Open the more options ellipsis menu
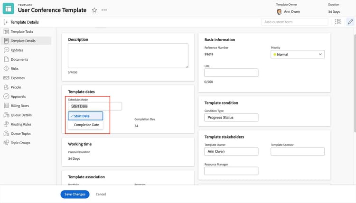This screenshot has width=356, height=203. point(104,10)
